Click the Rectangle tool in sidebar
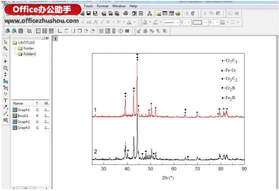Viewport: 279px width, 191px height. (x=5, y=120)
